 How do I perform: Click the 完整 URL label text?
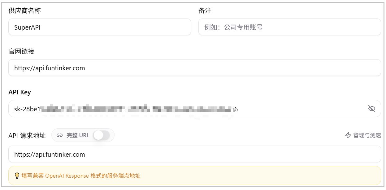coord(78,135)
